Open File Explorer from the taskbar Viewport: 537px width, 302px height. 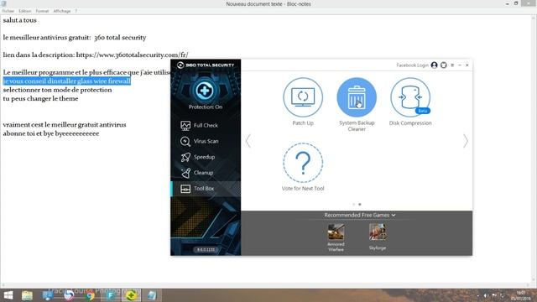click(x=27, y=295)
